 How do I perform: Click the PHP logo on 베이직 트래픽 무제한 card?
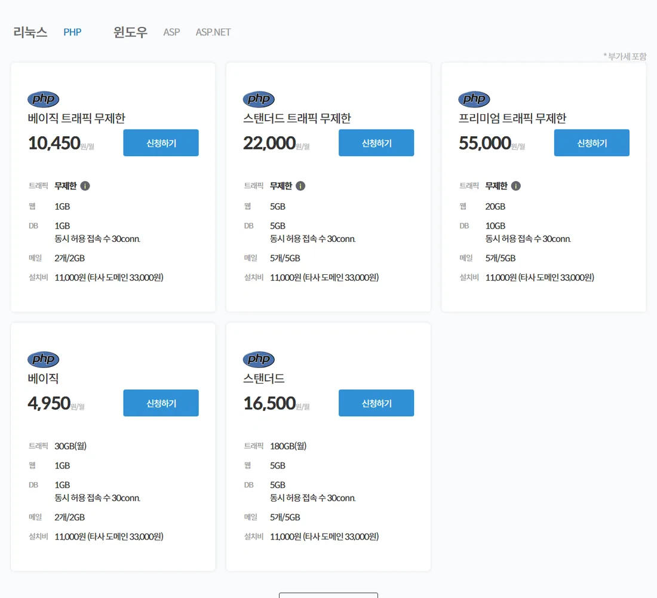tap(43, 99)
